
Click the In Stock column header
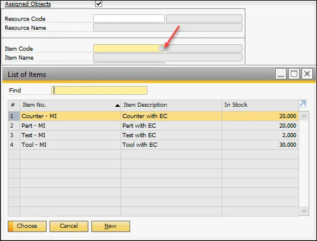(260, 105)
